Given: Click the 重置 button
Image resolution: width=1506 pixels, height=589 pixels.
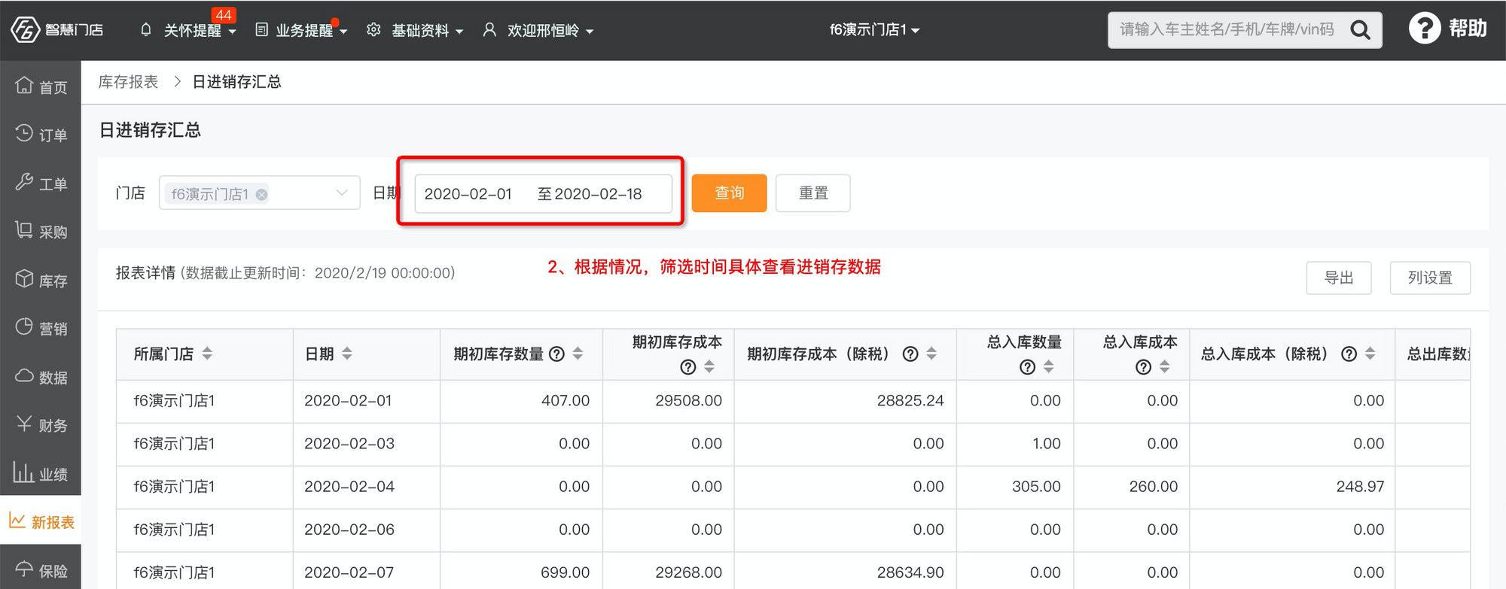Looking at the screenshot, I should point(812,193).
